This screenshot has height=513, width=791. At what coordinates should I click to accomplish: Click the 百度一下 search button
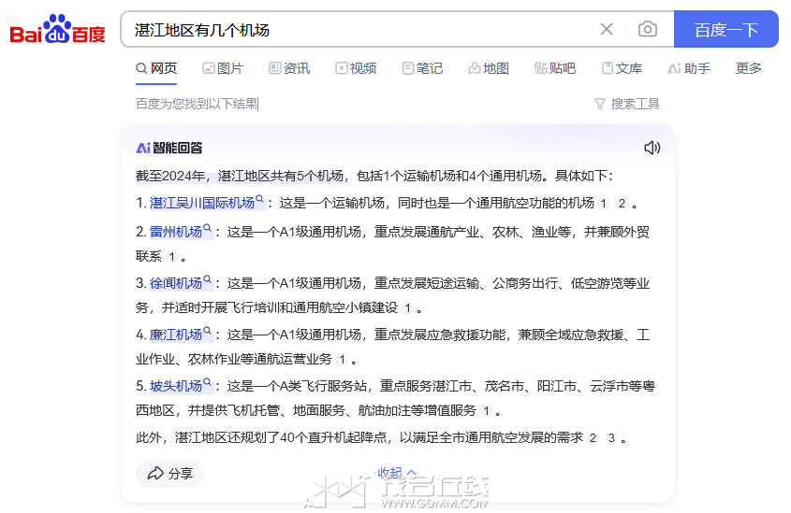725,29
